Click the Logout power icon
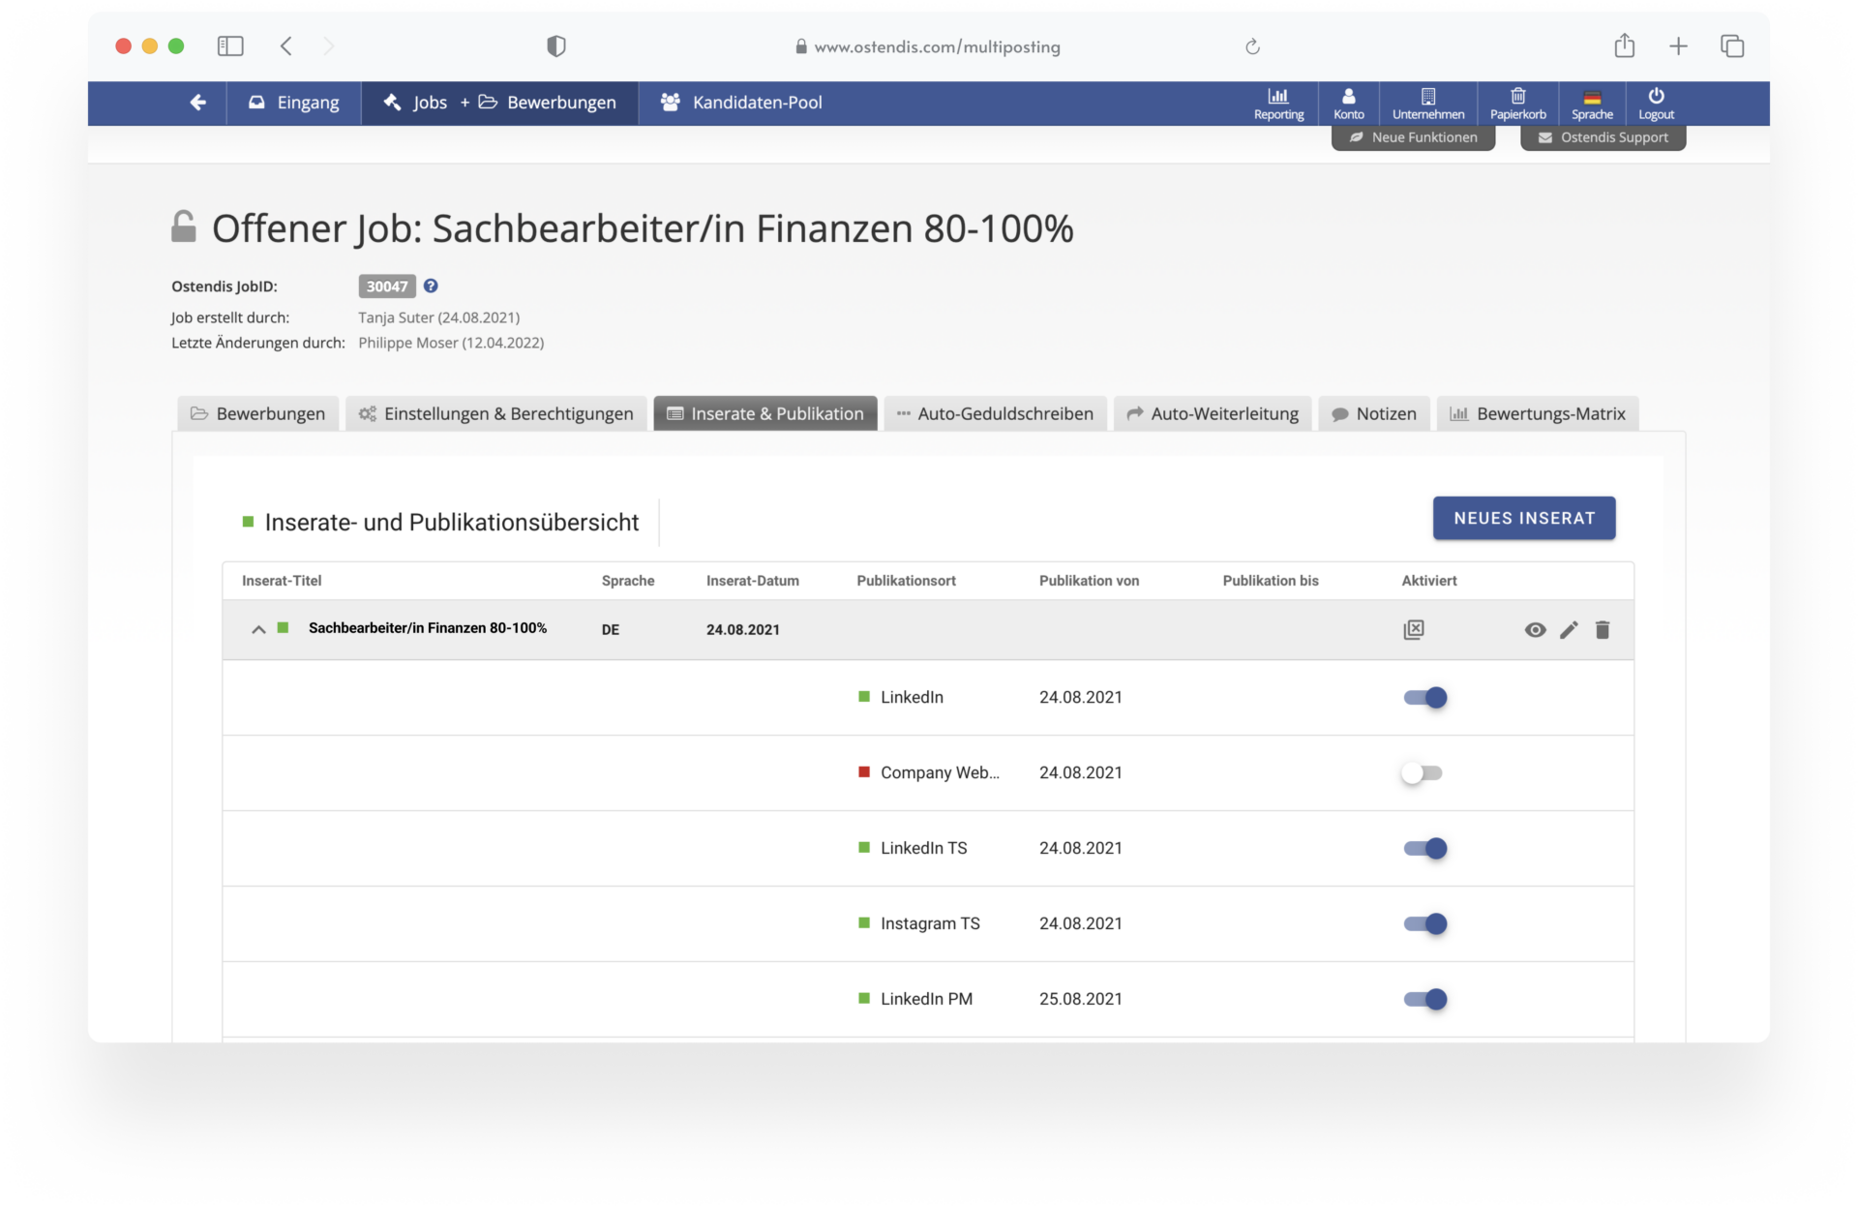 (1656, 104)
